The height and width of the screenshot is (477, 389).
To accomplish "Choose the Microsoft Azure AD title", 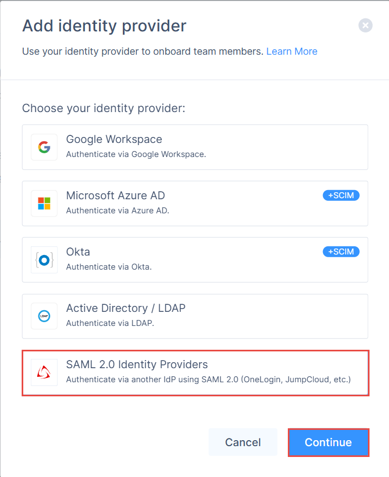I will [115, 195].
